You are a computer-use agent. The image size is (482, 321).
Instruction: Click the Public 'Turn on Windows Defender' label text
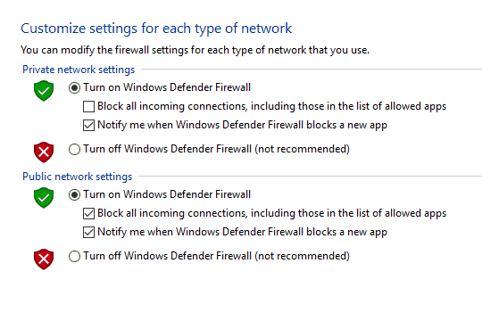tap(167, 194)
